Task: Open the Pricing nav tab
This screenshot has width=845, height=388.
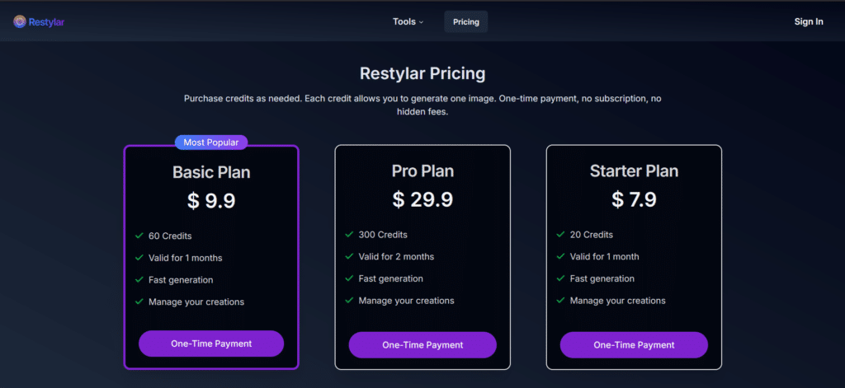Action: (x=465, y=21)
